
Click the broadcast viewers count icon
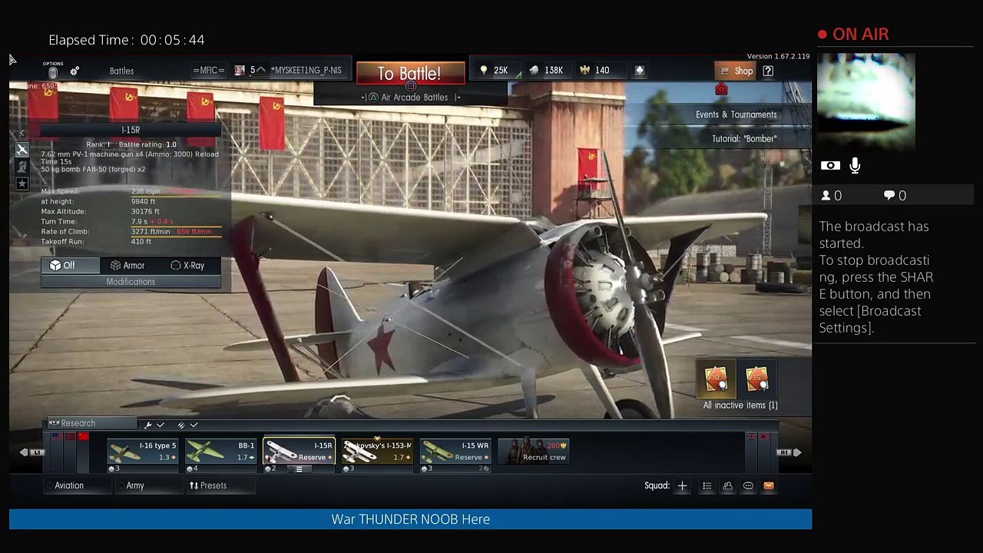pos(832,196)
